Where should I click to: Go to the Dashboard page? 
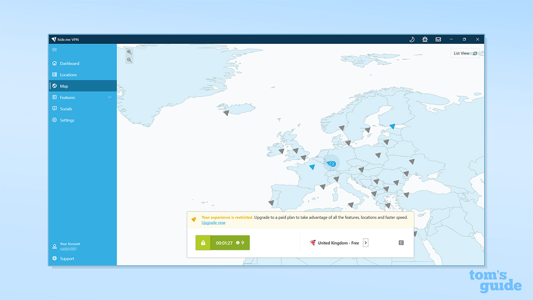click(70, 63)
